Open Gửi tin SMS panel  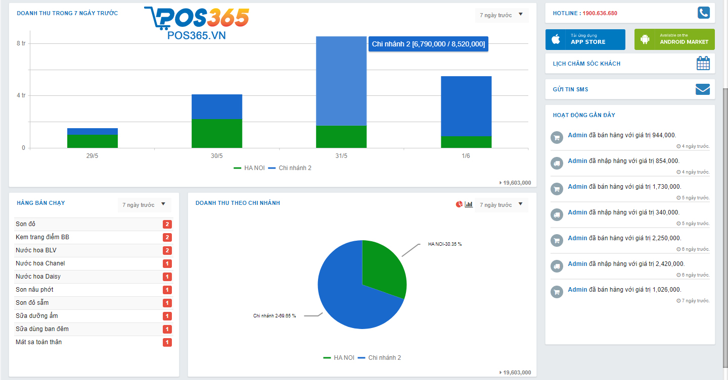click(x=630, y=89)
